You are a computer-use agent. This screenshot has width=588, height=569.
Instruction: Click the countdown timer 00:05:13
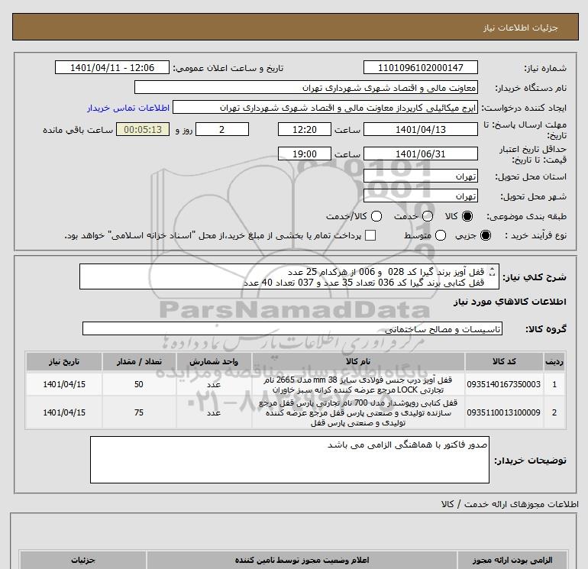[143, 129]
